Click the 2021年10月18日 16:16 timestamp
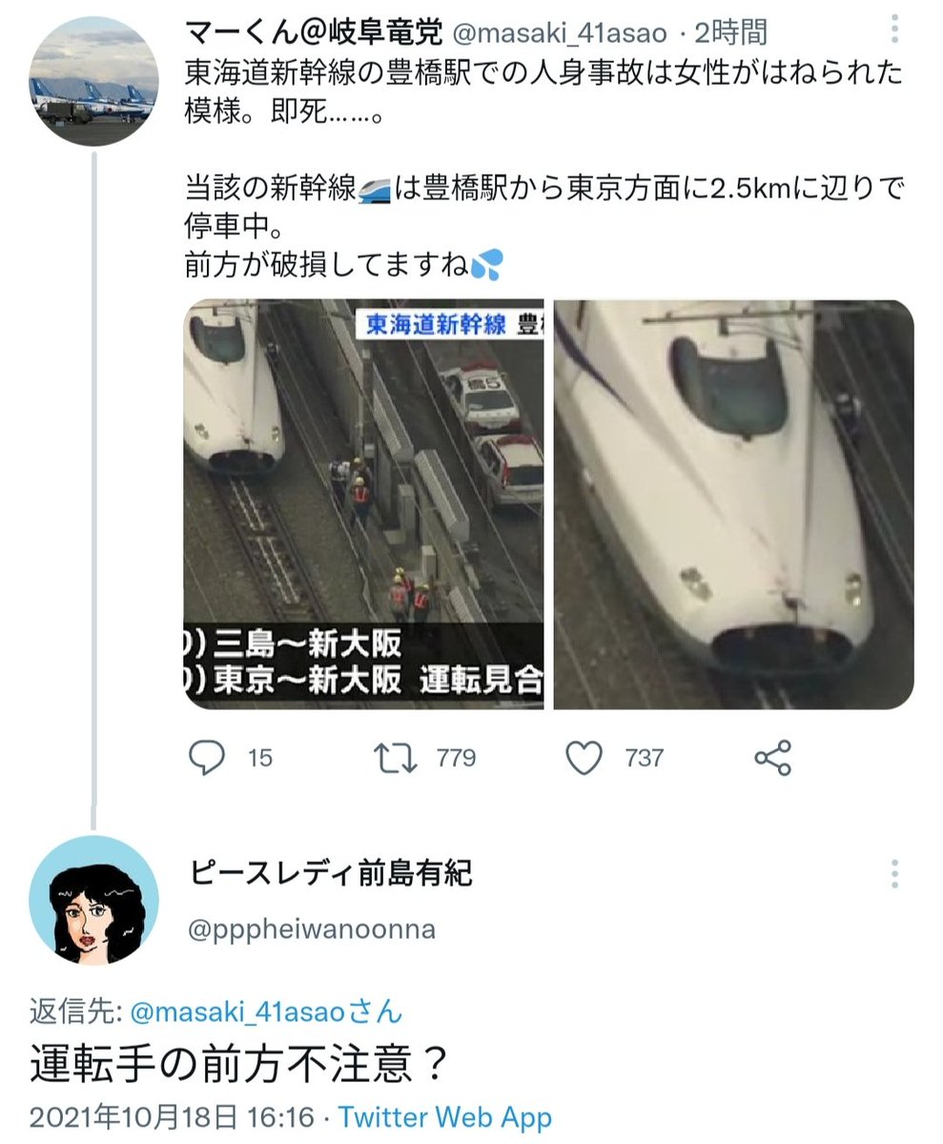This screenshot has height=1144, width=943. [x=172, y=1117]
